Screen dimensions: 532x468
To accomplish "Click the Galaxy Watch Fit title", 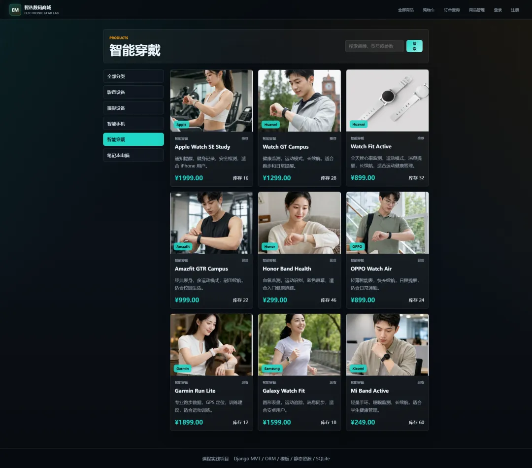I will pos(284,391).
